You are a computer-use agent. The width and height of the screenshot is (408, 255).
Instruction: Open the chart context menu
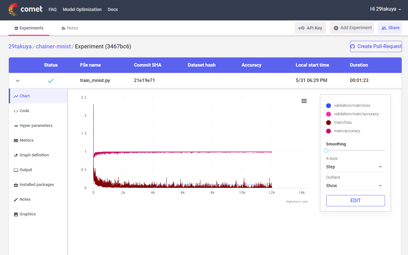[x=304, y=101]
